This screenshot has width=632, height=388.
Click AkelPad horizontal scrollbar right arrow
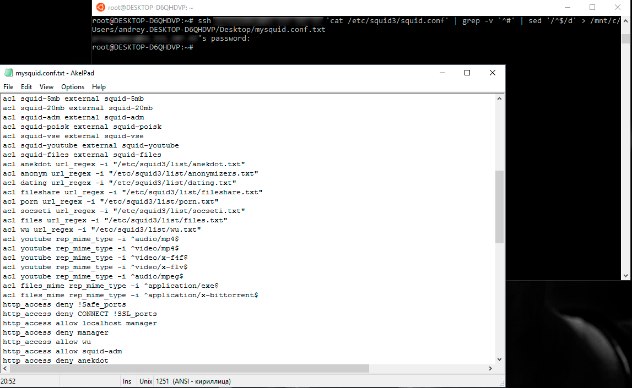pyautogui.click(x=490, y=368)
